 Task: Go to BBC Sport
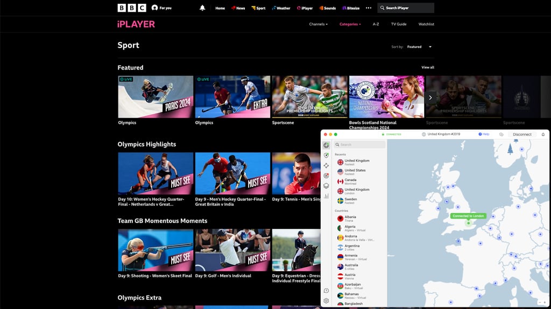coord(259,8)
